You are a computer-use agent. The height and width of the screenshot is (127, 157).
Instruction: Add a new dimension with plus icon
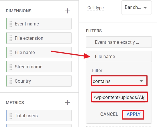pos(67,11)
